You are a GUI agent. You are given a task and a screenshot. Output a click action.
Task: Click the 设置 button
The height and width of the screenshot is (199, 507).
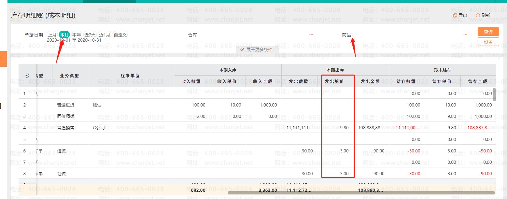tap(488, 42)
